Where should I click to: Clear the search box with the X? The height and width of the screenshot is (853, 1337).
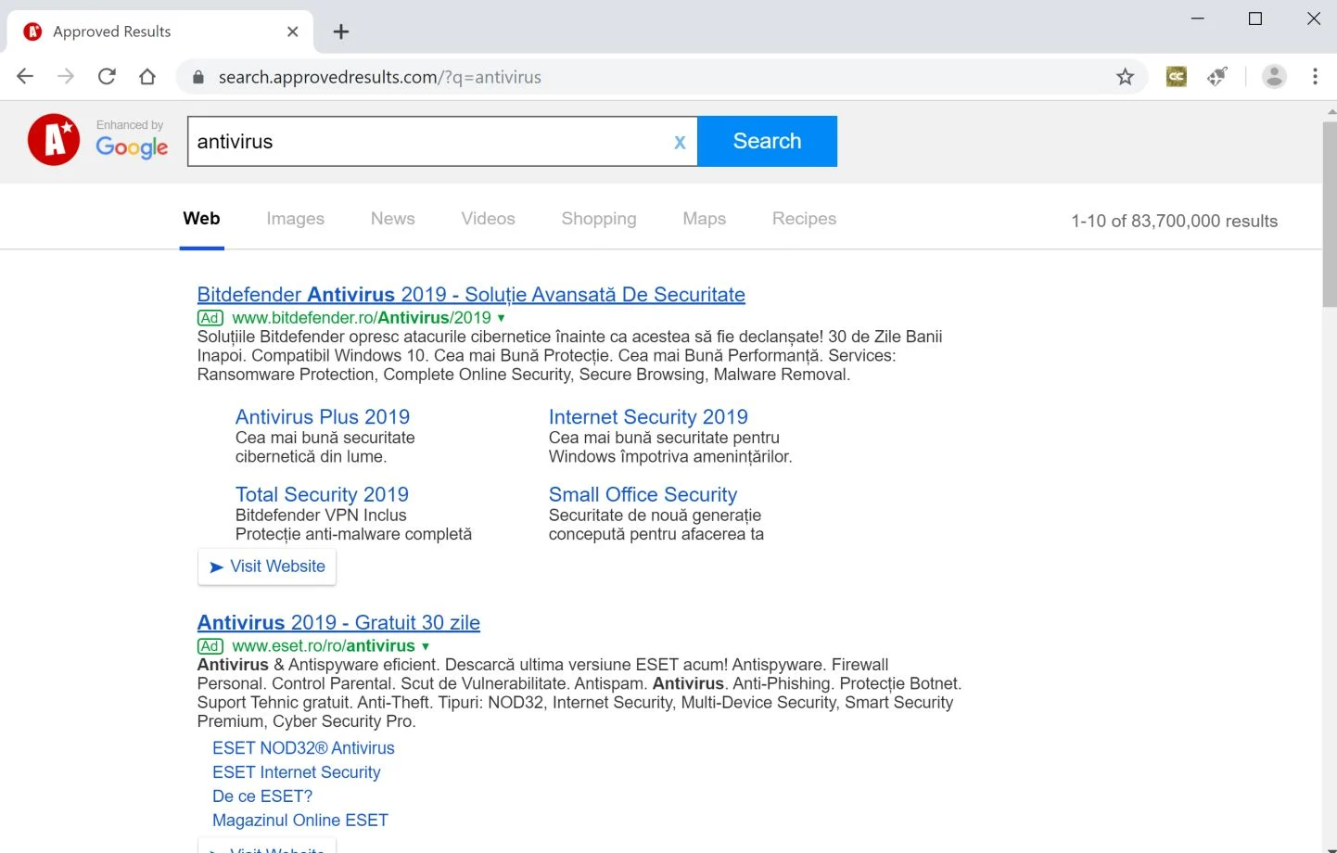click(680, 142)
